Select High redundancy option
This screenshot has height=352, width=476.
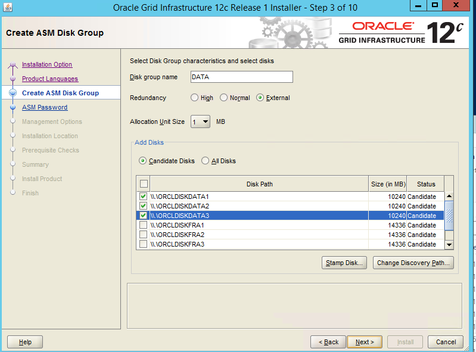click(x=194, y=98)
